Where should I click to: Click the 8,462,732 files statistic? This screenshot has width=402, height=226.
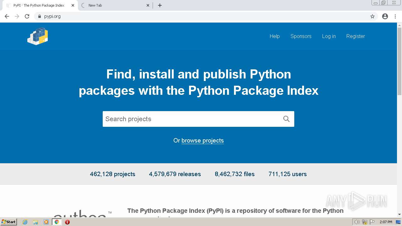tap(235, 174)
